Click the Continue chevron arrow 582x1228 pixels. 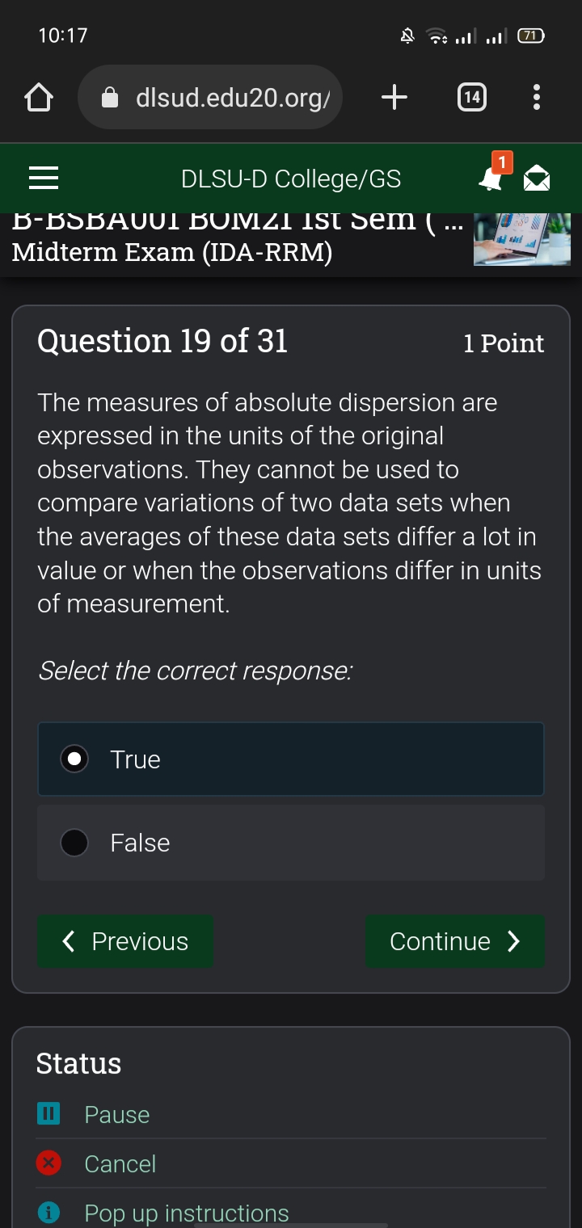point(512,940)
